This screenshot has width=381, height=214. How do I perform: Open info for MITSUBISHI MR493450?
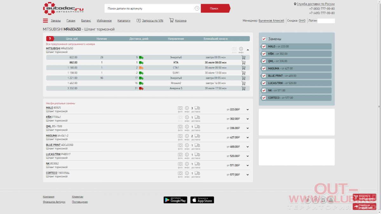click(x=241, y=49)
